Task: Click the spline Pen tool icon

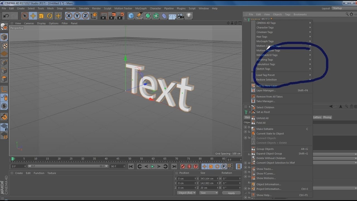Action: (x=139, y=16)
